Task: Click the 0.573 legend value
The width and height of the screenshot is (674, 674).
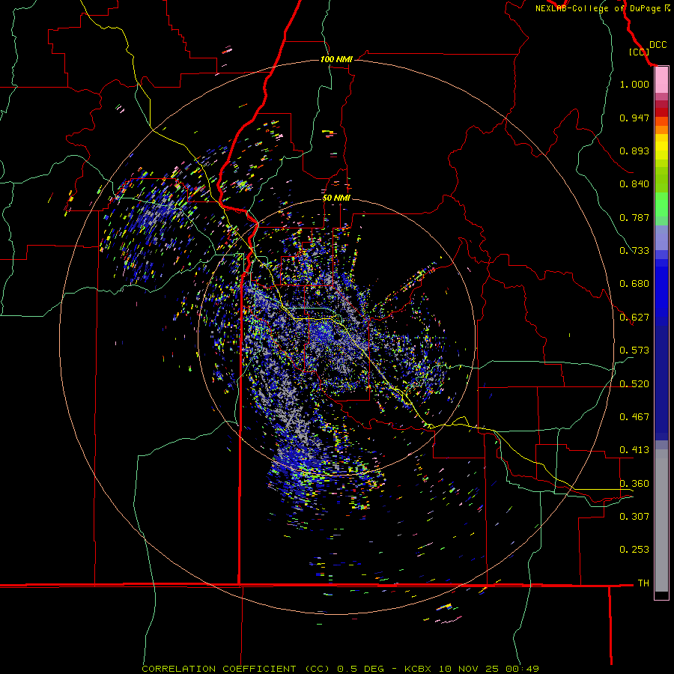Action: pos(634,350)
